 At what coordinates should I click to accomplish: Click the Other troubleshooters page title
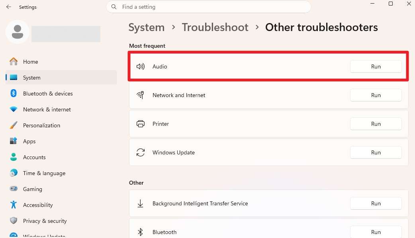click(x=321, y=27)
